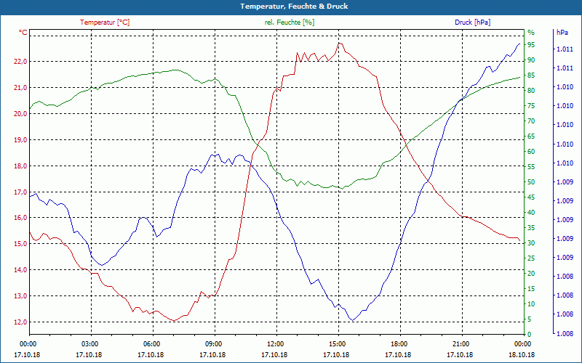Screen dimensions: 582x363
Task: Click the '15,0' temperature axis tick
Action: [20, 244]
